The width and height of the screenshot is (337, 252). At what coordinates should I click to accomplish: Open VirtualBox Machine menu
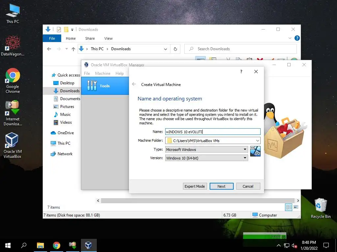point(103,73)
